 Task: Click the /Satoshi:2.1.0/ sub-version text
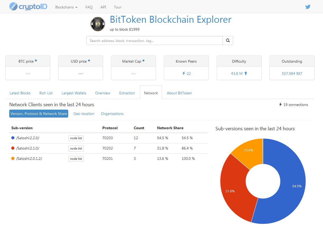pos(28,148)
